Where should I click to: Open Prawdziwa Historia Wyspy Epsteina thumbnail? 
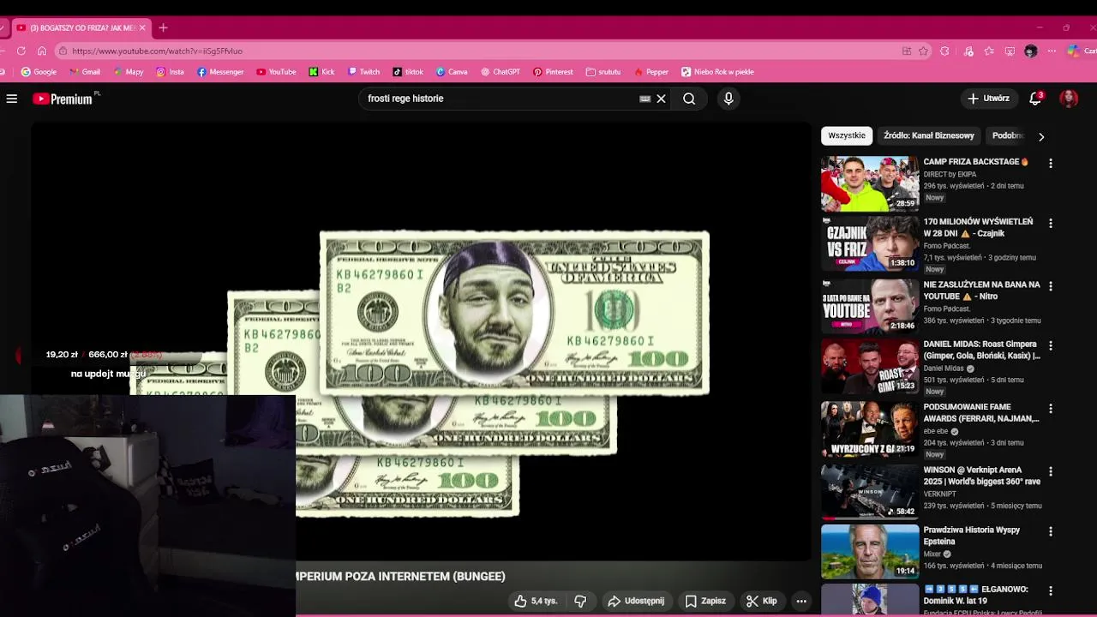pyautogui.click(x=870, y=552)
